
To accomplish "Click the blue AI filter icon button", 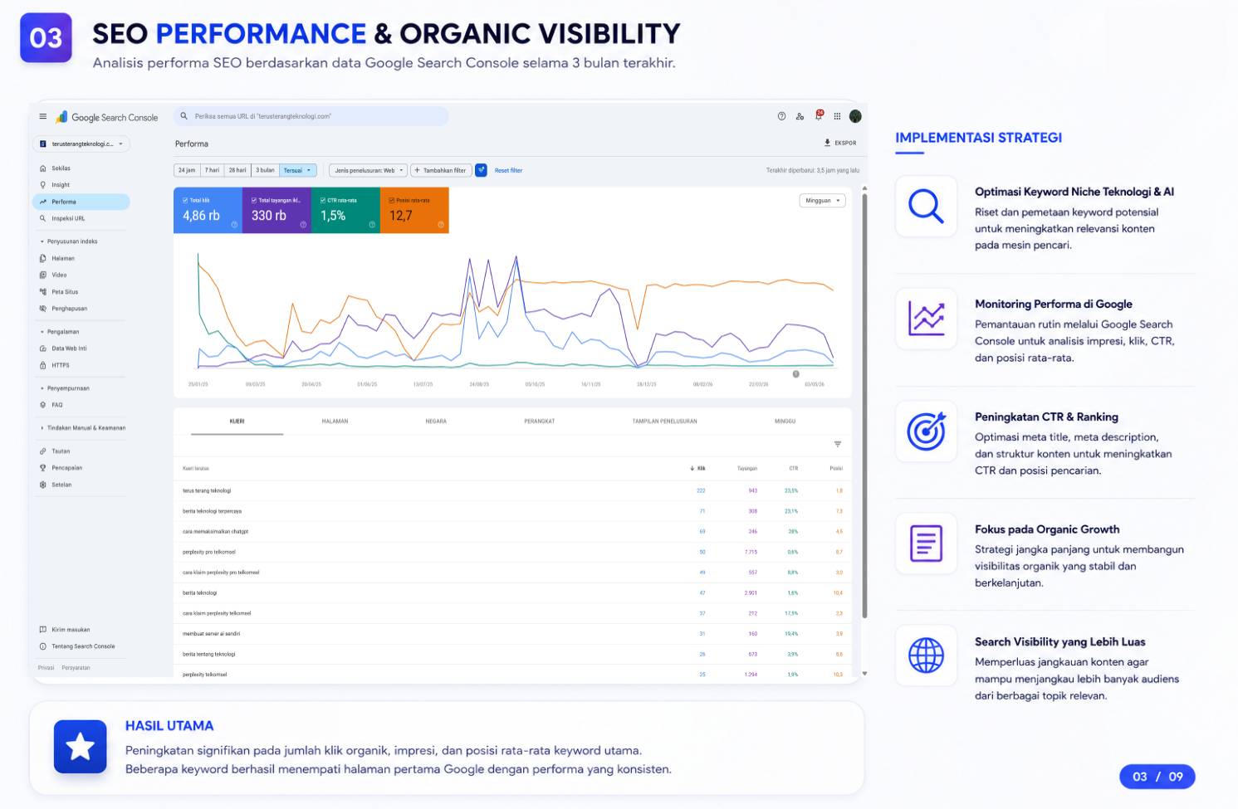I will pyautogui.click(x=481, y=170).
